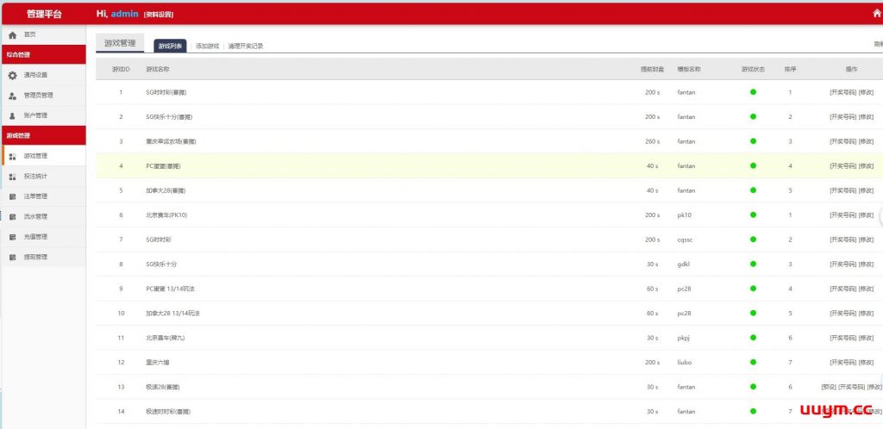Screen dimensions: 883x429
Task: Click the 账户管理 person icon
Action: tap(12, 115)
